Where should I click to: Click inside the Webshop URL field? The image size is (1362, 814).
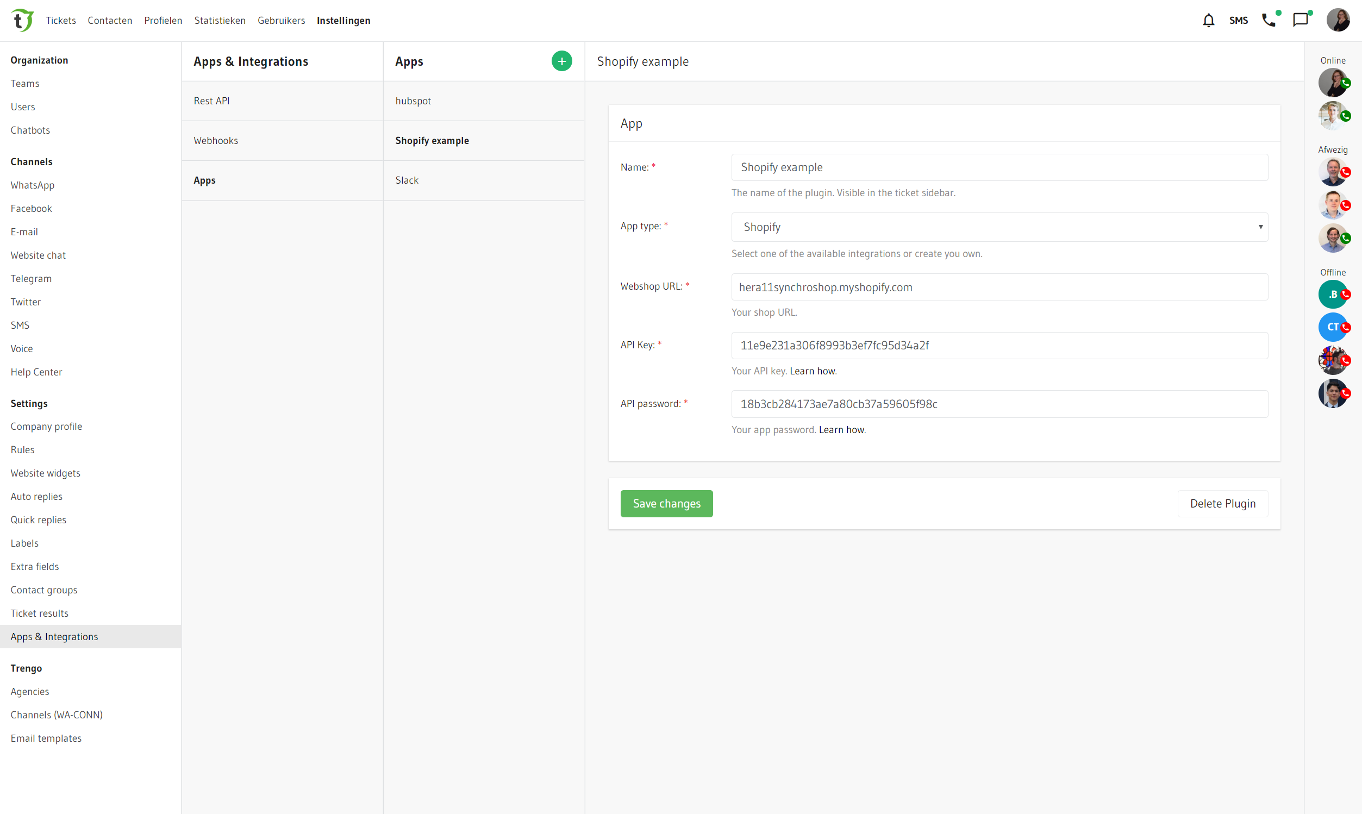pyautogui.click(x=999, y=287)
